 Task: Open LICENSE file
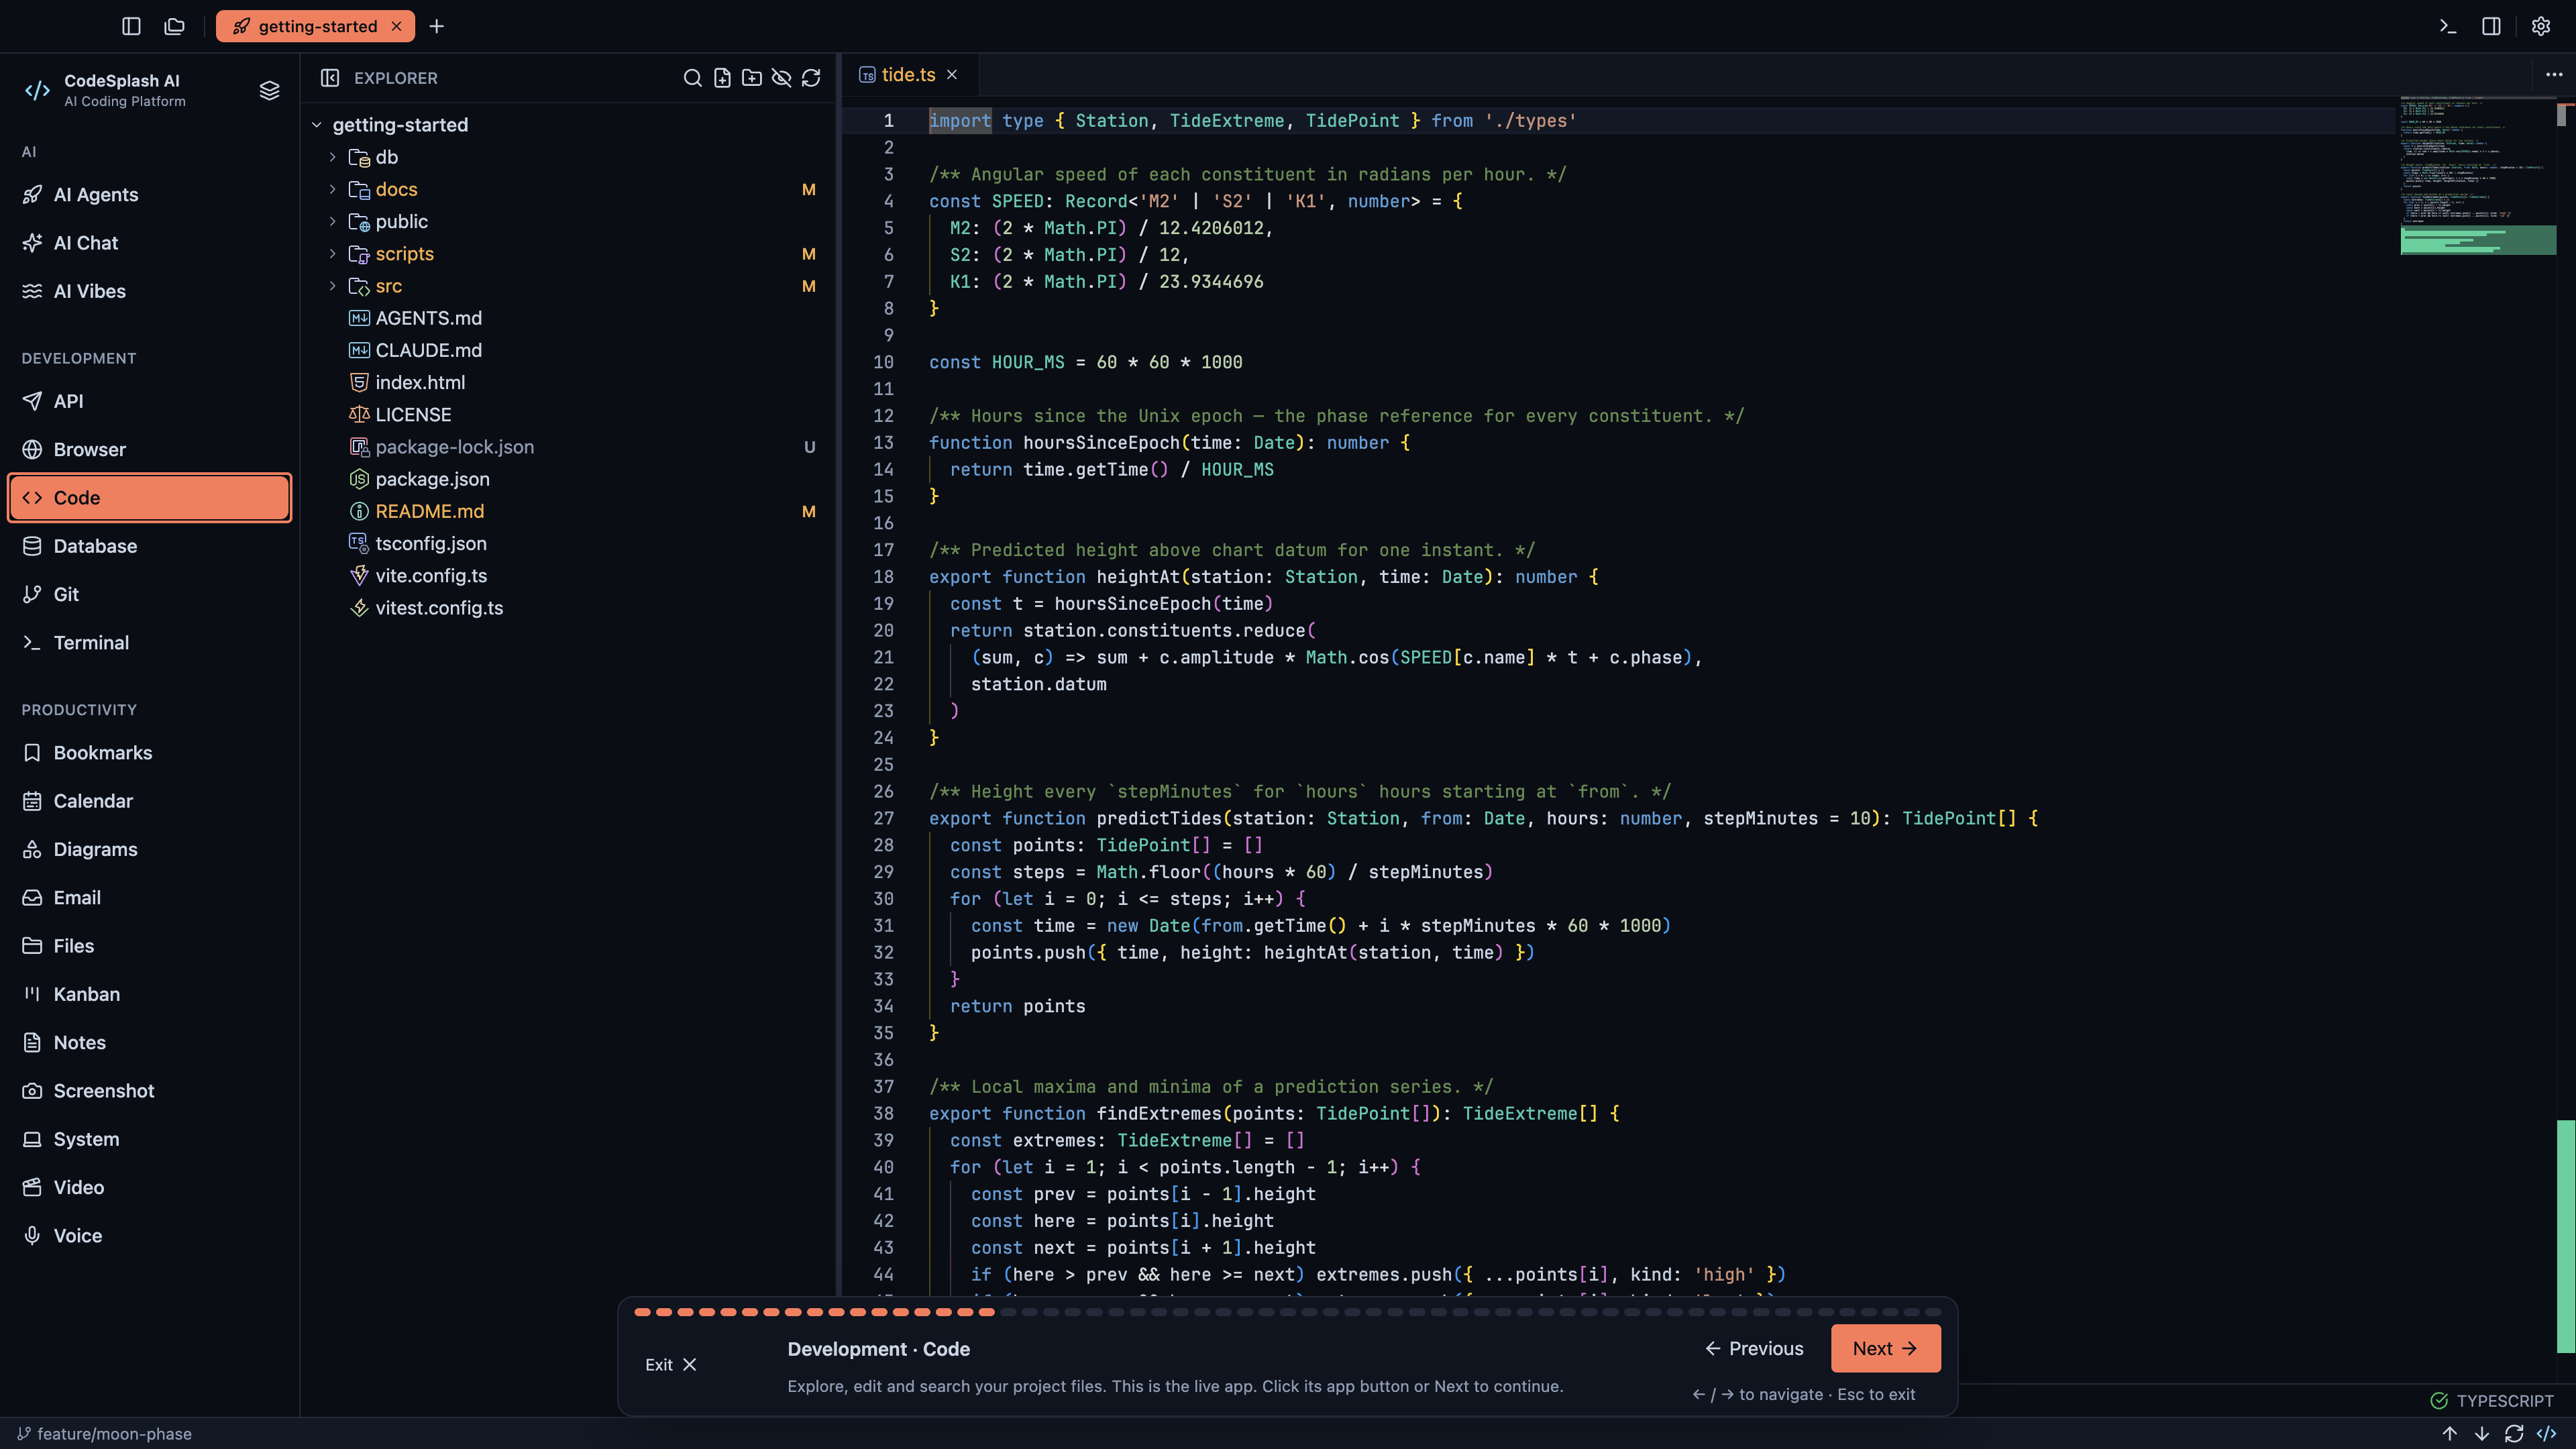(568, 414)
